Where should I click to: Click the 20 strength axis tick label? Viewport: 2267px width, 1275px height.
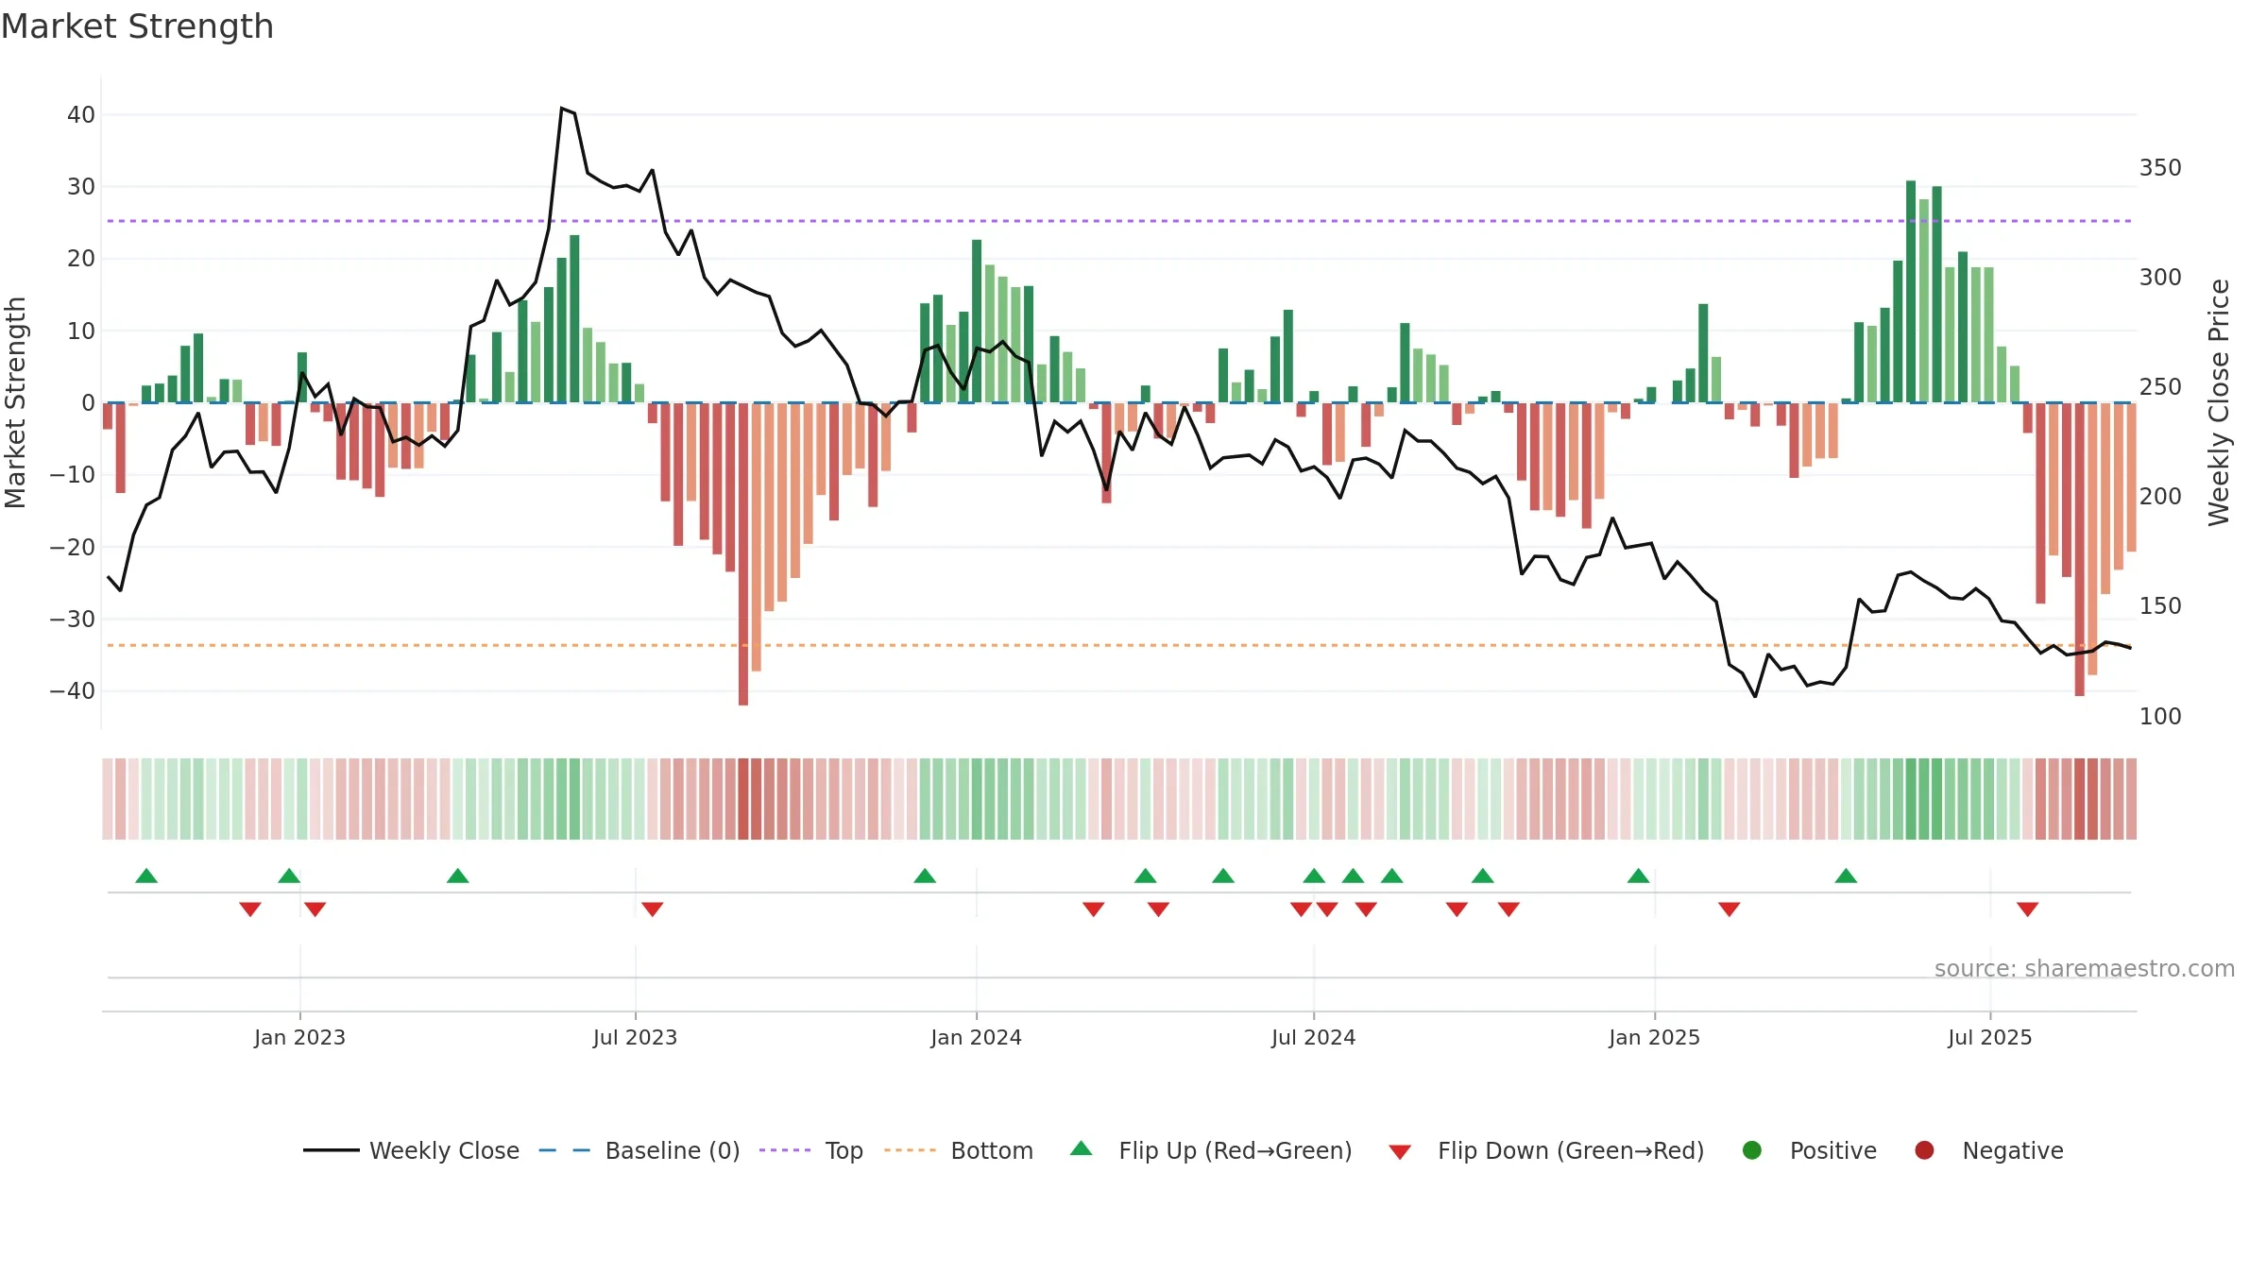(81, 259)
